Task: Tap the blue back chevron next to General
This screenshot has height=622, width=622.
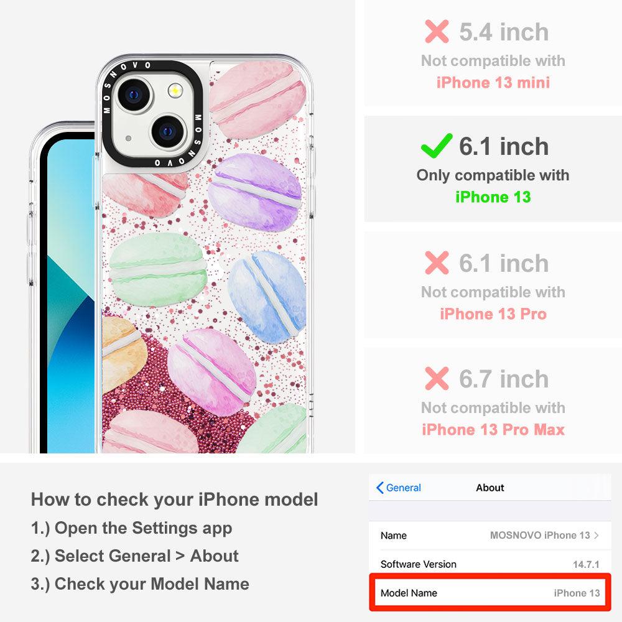Action: pyautogui.click(x=379, y=488)
